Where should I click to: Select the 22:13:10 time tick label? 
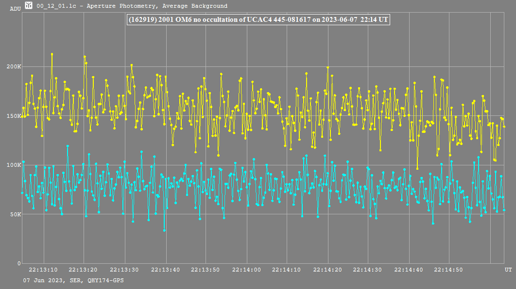43,270
